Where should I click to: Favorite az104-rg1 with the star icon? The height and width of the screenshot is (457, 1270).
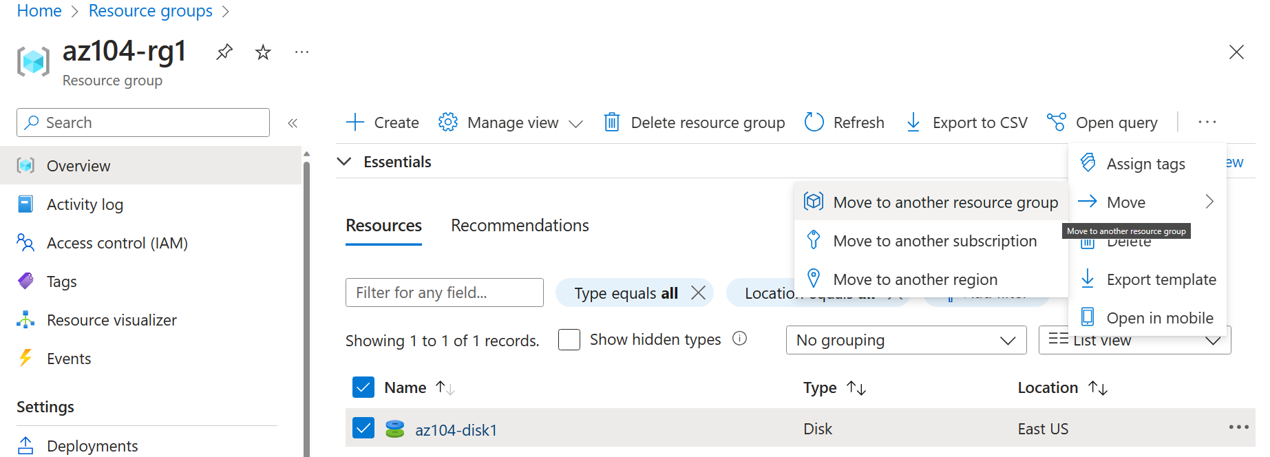tap(263, 52)
